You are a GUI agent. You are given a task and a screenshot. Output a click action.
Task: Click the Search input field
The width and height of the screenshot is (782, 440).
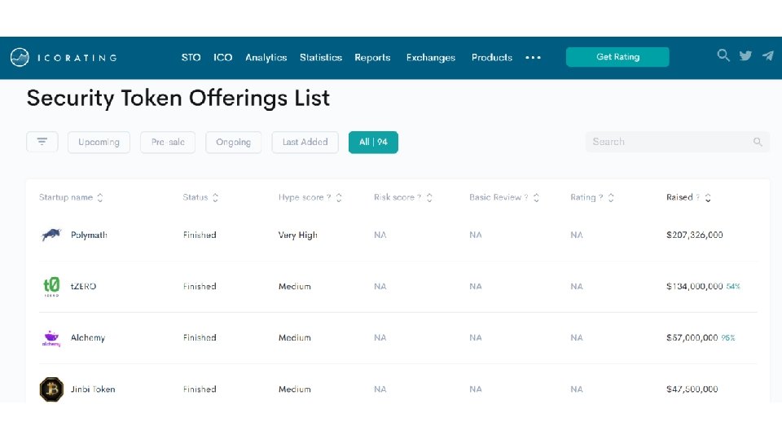tap(670, 142)
